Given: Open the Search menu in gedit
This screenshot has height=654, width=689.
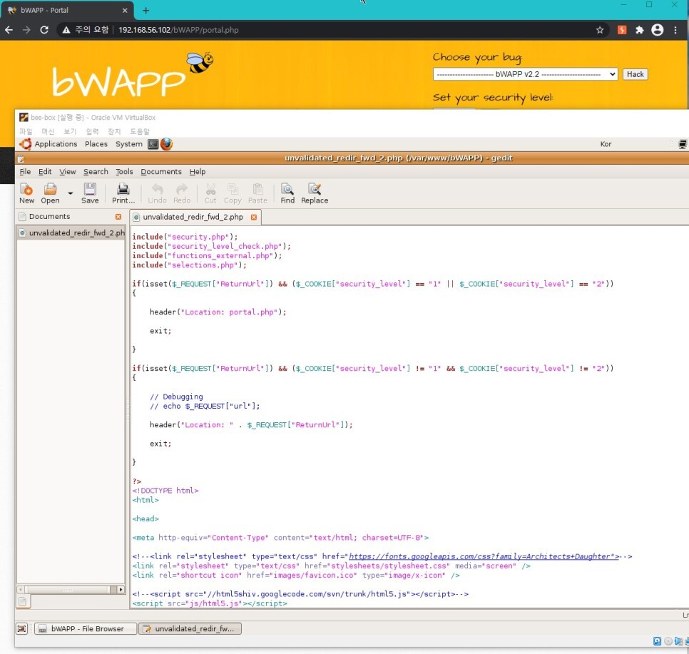Looking at the screenshot, I should tap(96, 171).
